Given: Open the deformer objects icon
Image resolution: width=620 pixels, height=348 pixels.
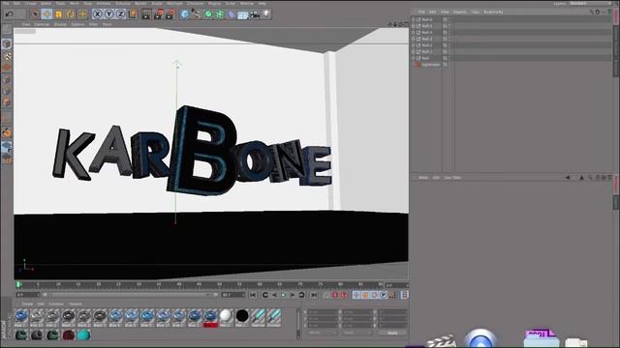Looking at the screenshot, I should point(232,14).
